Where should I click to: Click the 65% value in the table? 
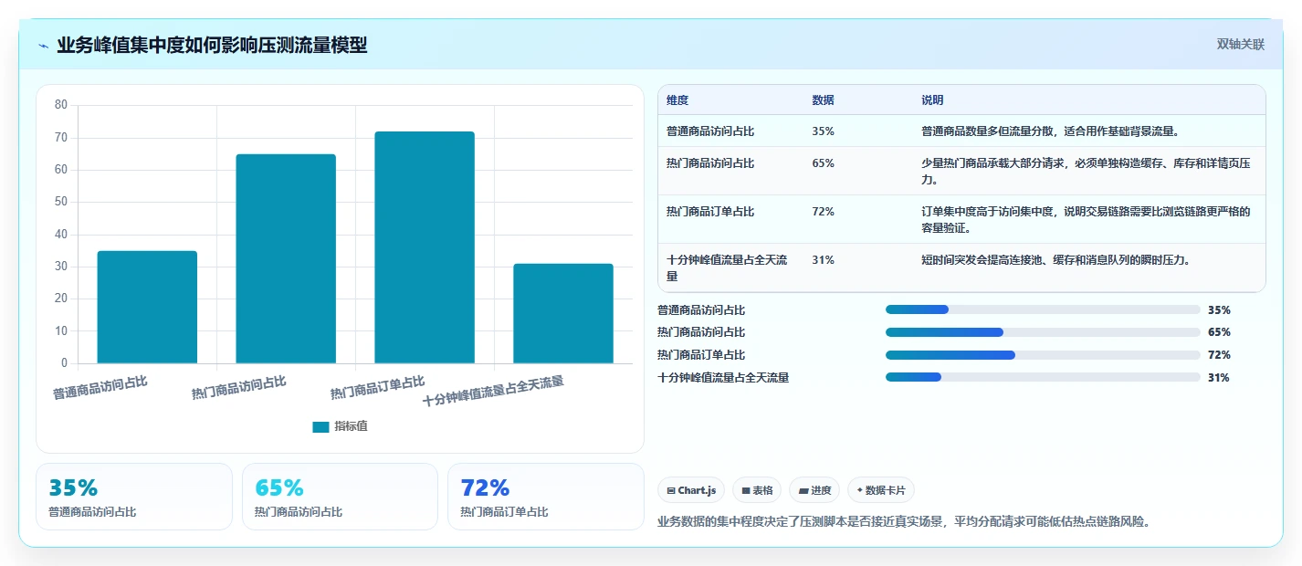coord(823,163)
